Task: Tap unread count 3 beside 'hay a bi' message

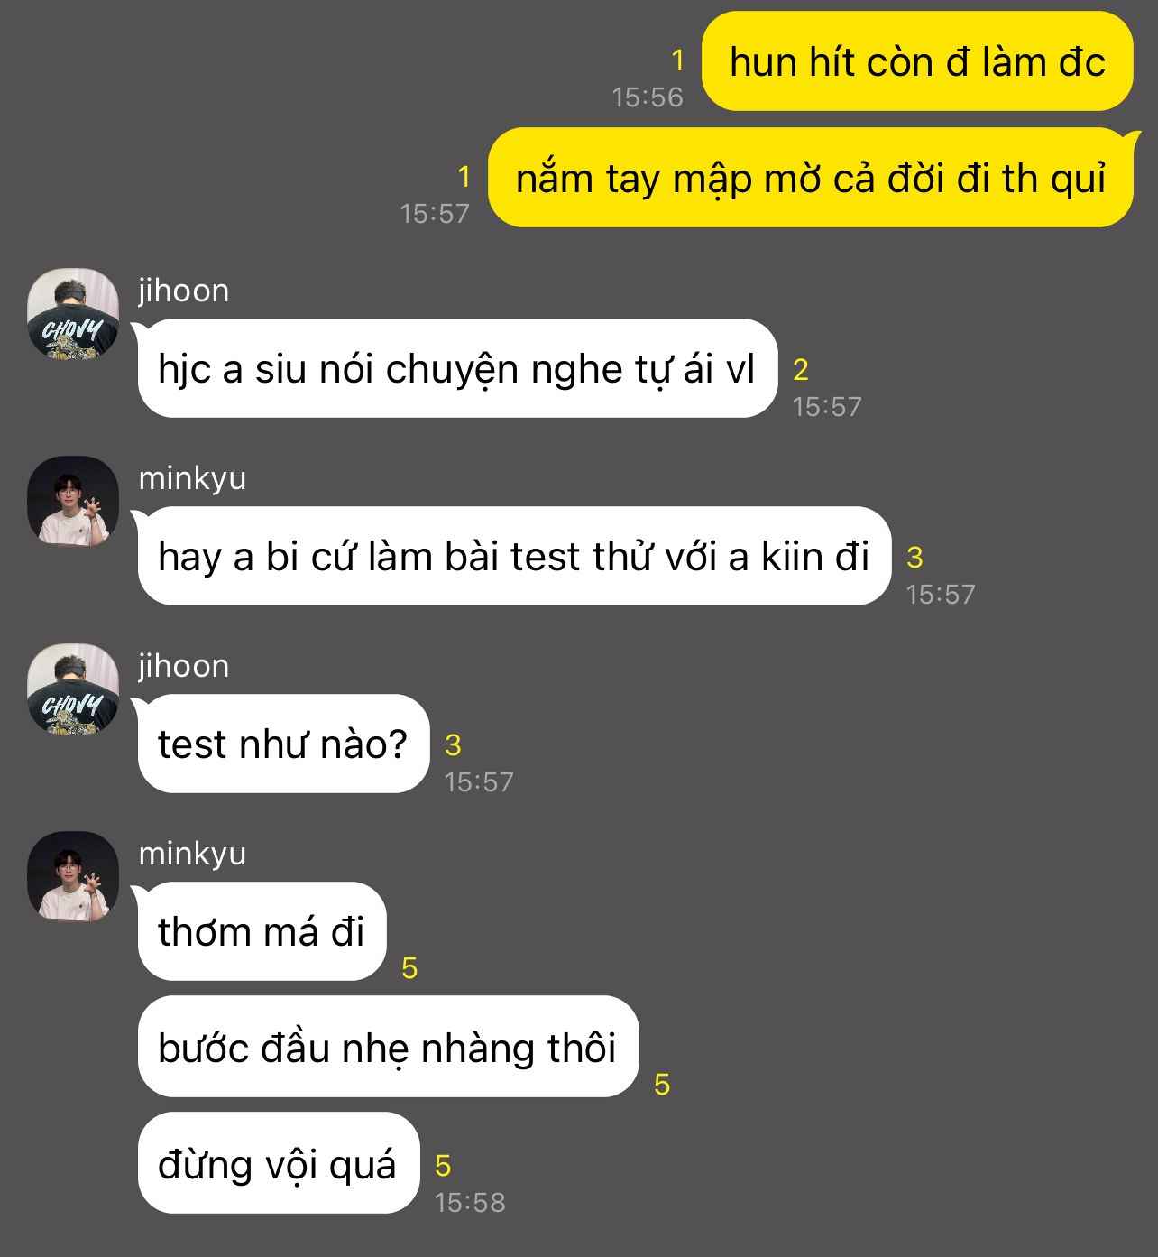Action: pos(914,557)
